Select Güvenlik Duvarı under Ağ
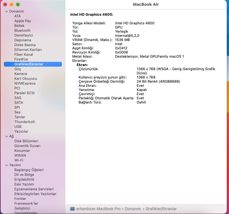 pos(27,146)
